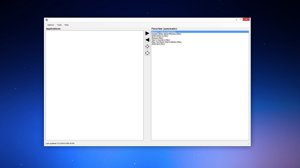The height and width of the screenshot is (168, 300).
Task: Close the application window
Action: pos(246,20)
